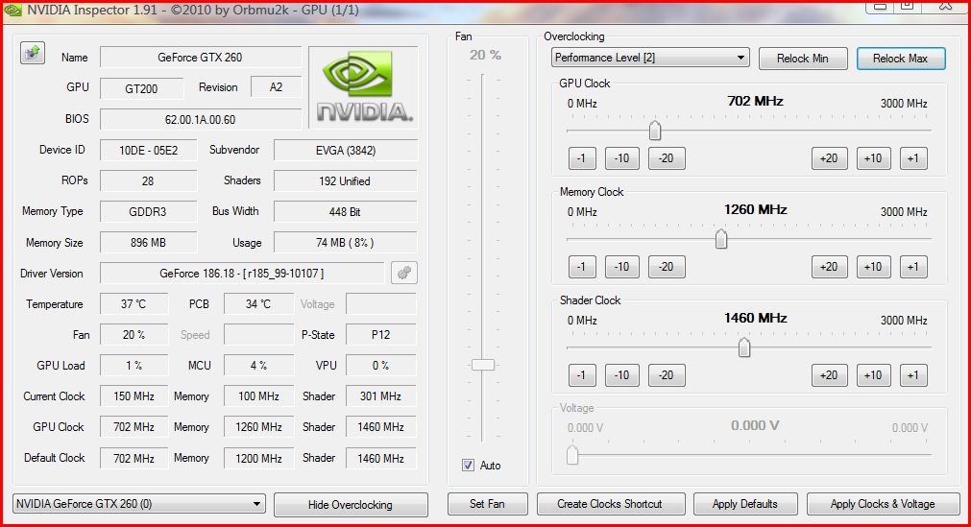Click the Bus Width value 448 Bit

[x=346, y=212]
